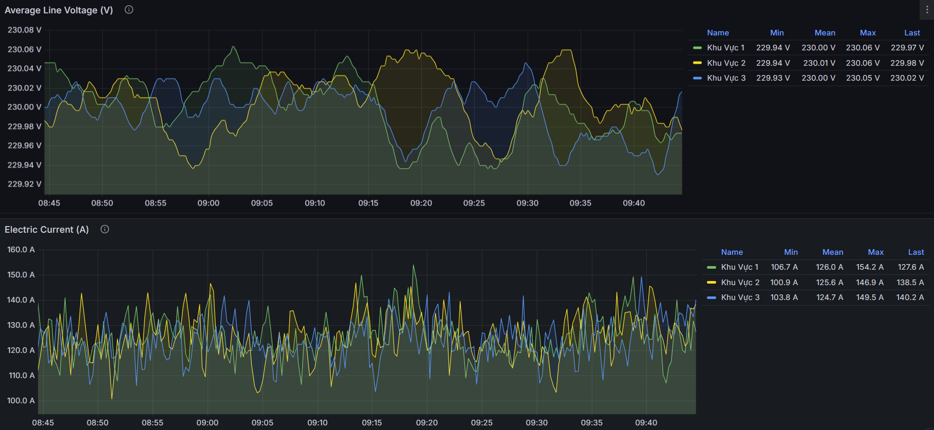The width and height of the screenshot is (934, 430).
Task: Toggle Khu Vực 3 series in voltage legend
Action: click(726, 78)
